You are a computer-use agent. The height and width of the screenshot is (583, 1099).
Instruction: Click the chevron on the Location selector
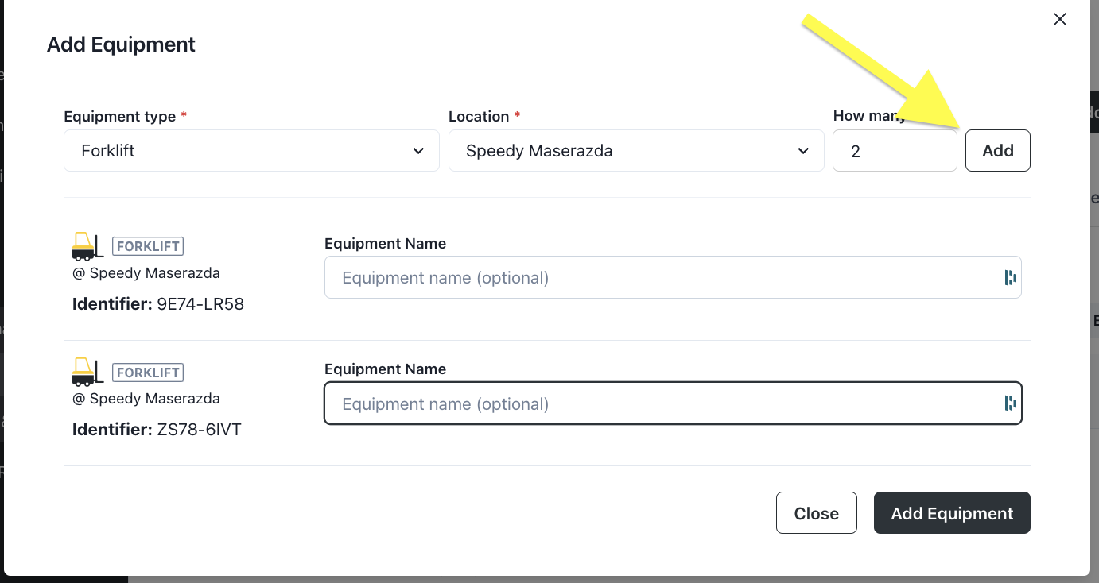click(803, 150)
